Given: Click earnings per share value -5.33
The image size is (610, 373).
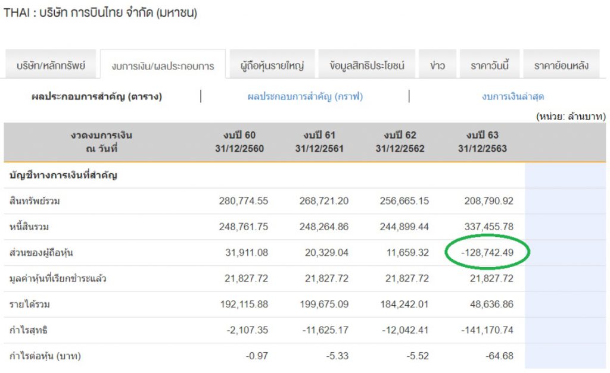Looking at the screenshot, I should click(x=337, y=356).
